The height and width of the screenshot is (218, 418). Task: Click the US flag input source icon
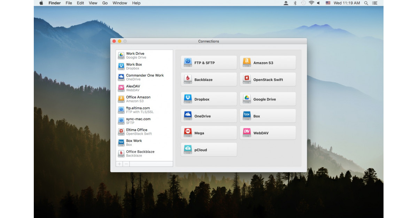(328, 3)
